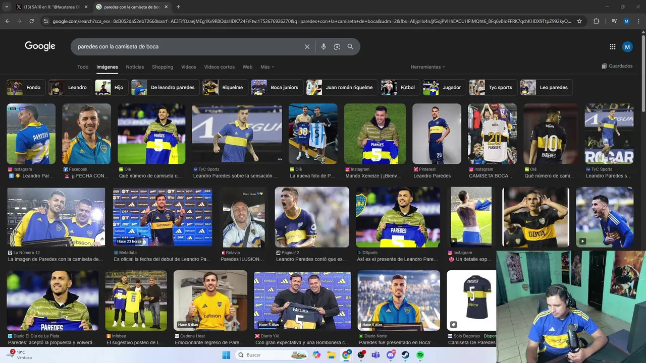Expand the Más dropdown
The width and height of the screenshot is (646, 363).
(267, 67)
